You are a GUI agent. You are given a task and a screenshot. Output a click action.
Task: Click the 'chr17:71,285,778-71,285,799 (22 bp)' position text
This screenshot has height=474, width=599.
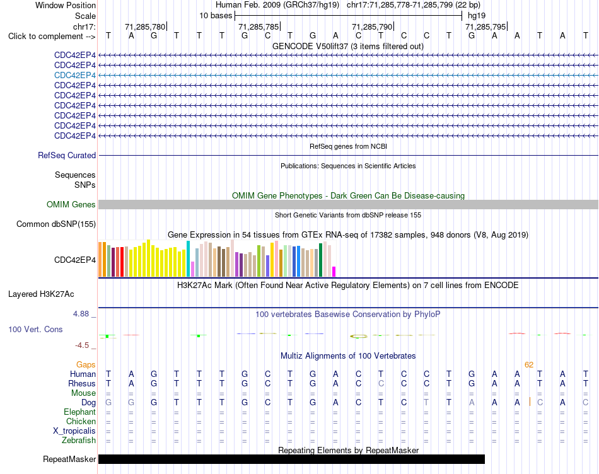point(414,5)
